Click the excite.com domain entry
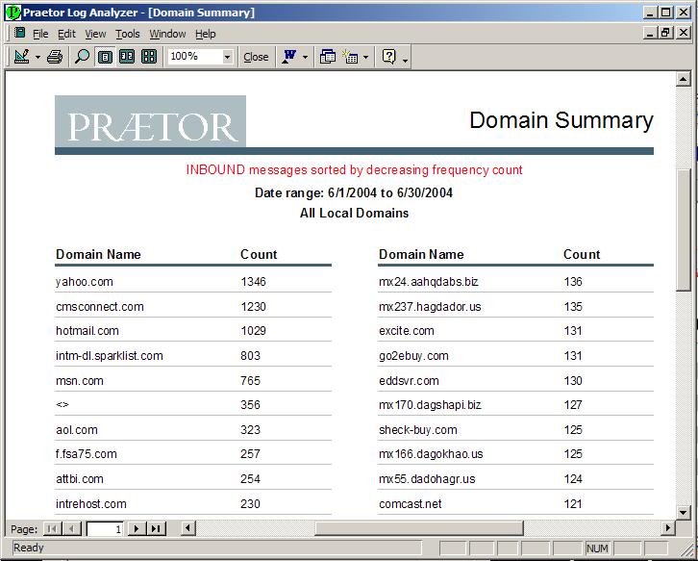Screen dimensions: 698x561 pos(407,331)
